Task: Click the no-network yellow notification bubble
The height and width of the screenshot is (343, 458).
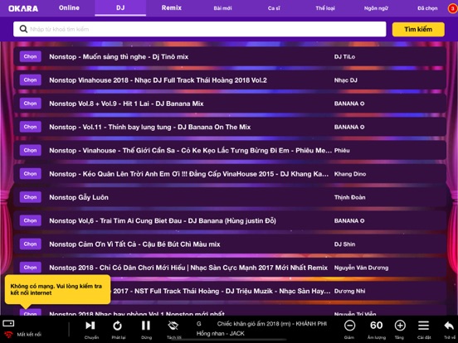Action: pyautogui.click(x=57, y=290)
